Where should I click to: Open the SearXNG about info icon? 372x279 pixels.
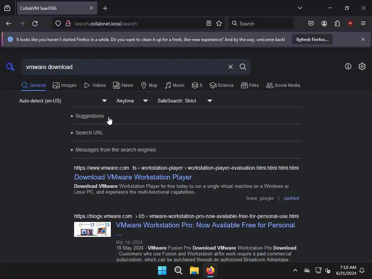coord(348,66)
